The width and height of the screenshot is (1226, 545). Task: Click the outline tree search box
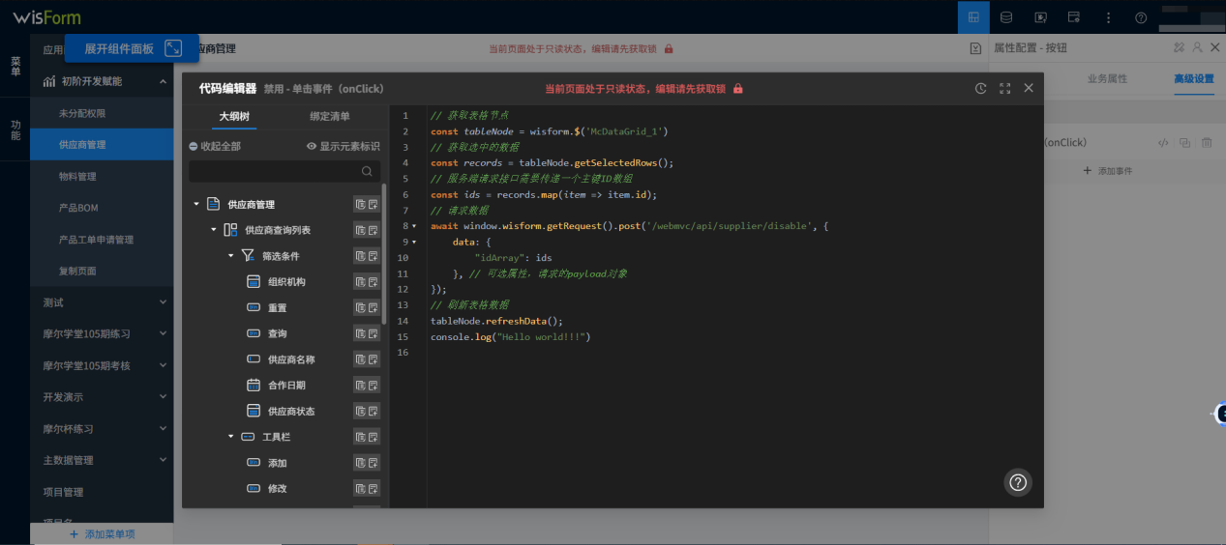[276, 171]
